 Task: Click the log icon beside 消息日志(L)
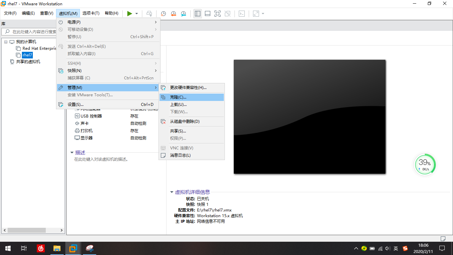click(x=163, y=155)
